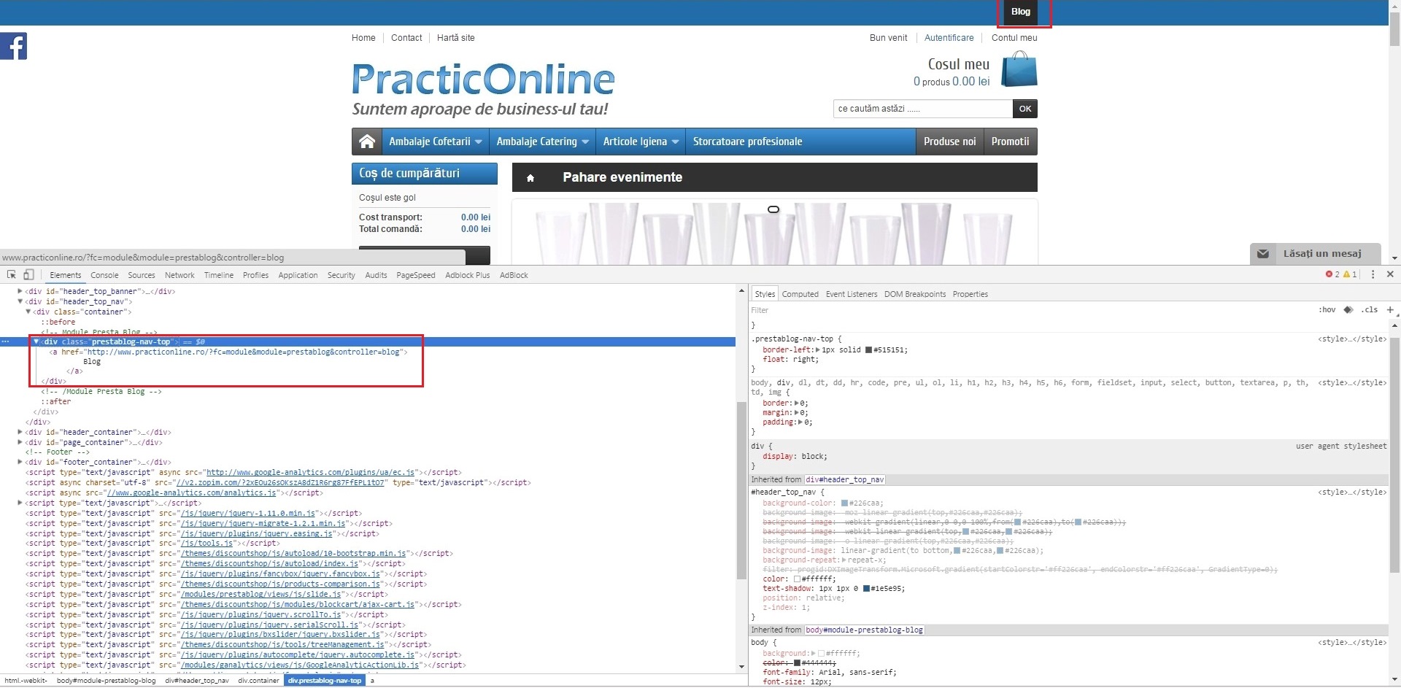Toggle the .cls class editor
This screenshot has height=688, width=1401.
coord(1369,310)
